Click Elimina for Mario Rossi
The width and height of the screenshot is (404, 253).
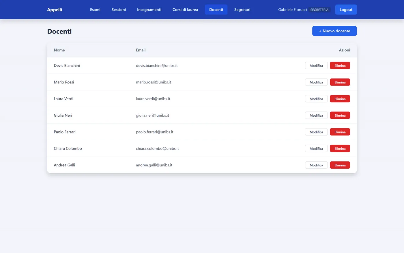click(x=340, y=82)
